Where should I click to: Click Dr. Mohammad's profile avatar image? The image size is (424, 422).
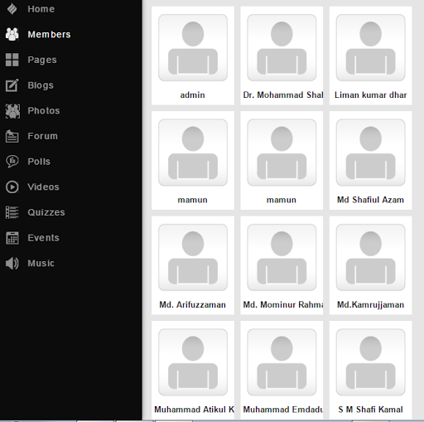coord(282,47)
